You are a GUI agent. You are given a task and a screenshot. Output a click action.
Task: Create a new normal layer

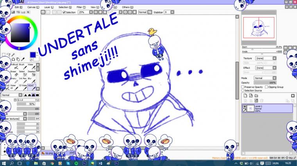[245, 96]
